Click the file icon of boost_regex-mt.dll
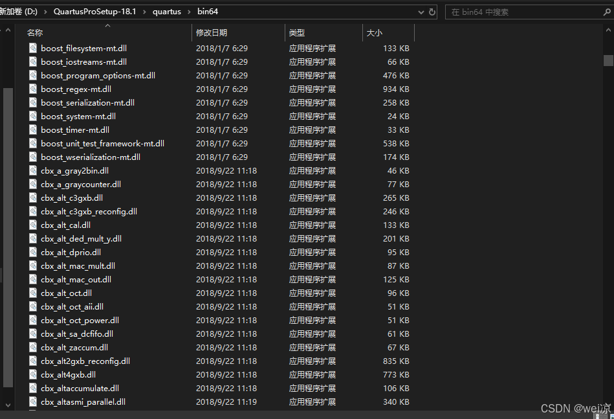Screen dimensions: 614x419 pos(33,89)
